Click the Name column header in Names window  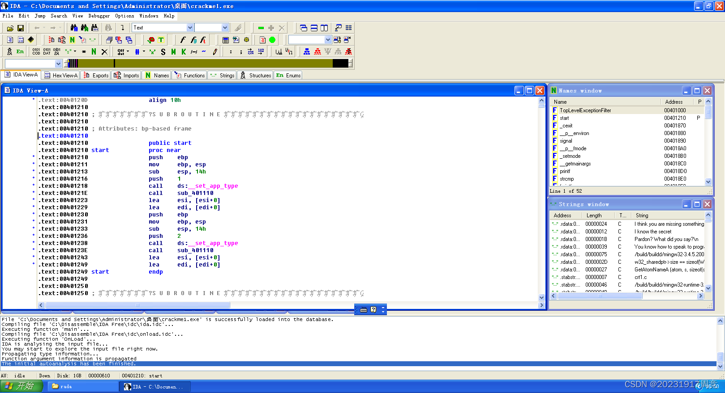point(606,102)
